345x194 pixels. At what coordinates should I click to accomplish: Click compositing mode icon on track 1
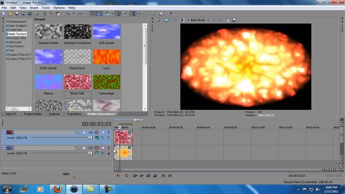pyautogui.click(x=97, y=138)
